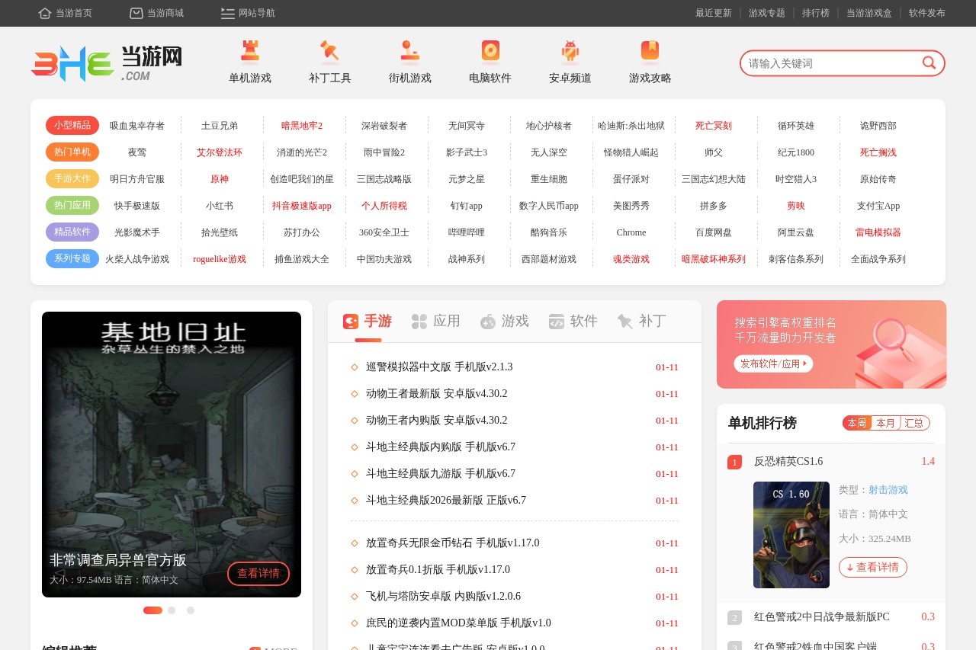Viewport: 976px width, 650px height.
Task: Open the CS 1.60 cover thumbnail
Action: (x=791, y=535)
